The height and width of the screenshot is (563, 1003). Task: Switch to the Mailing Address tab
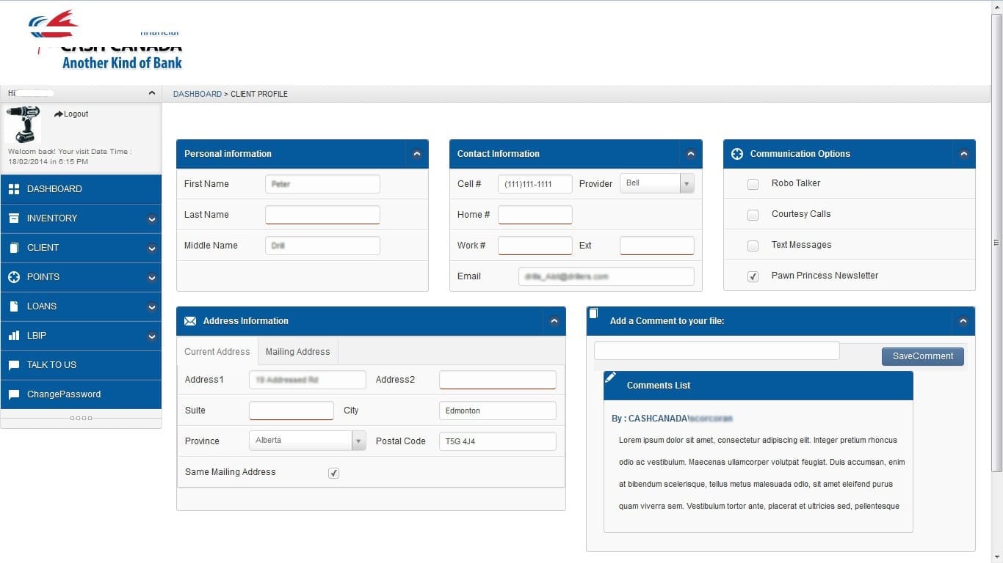click(297, 352)
